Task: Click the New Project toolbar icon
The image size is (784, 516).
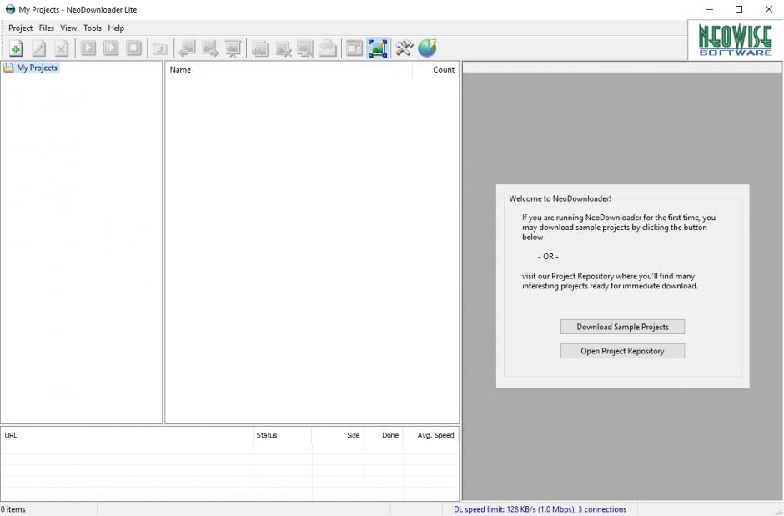Action: pyautogui.click(x=16, y=48)
